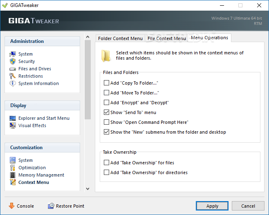The width and height of the screenshot is (269, 215).
Task: Enable Add "Take Ownership" for directories
Action: [x=106, y=172]
